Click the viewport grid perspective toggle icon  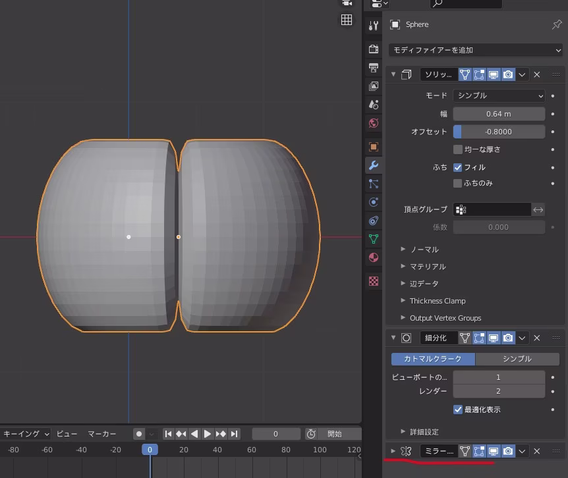(347, 20)
